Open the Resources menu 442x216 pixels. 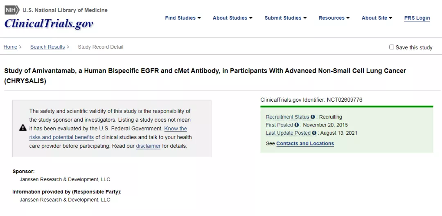coord(334,18)
